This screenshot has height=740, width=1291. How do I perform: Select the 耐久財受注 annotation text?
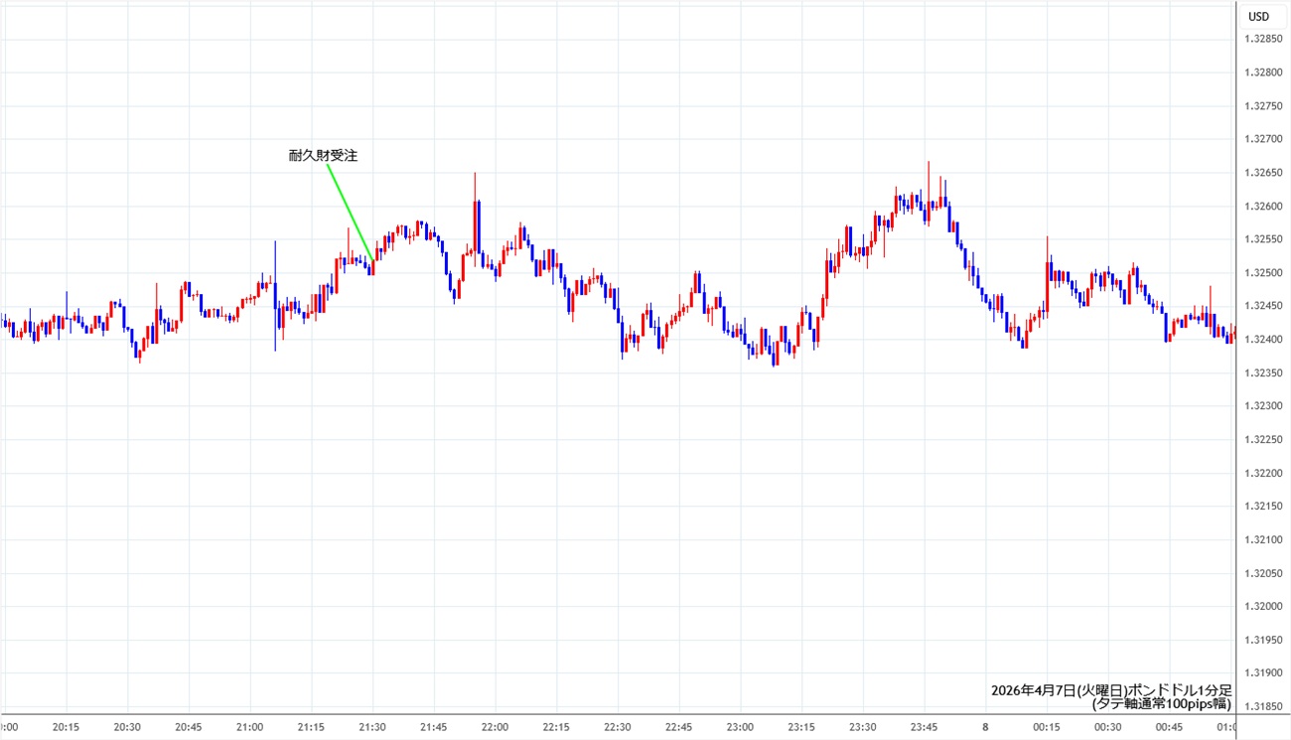323,155
